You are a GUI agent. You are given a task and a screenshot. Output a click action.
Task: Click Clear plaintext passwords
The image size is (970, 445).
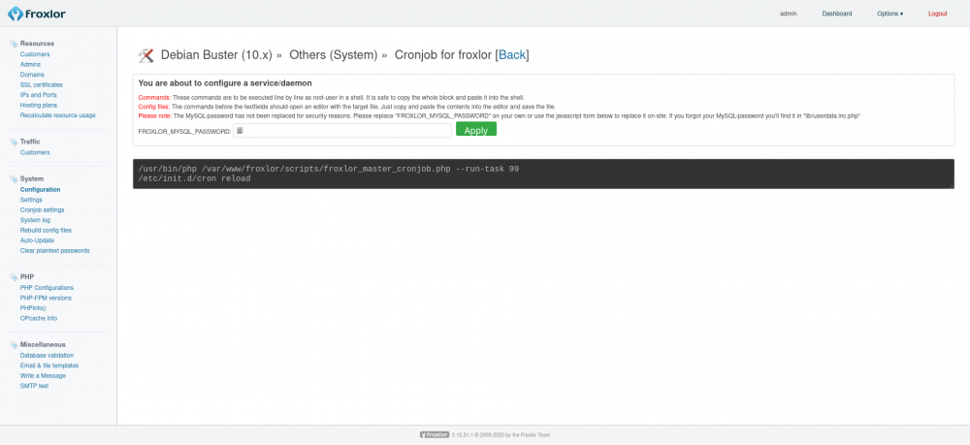[x=54, y=251]
